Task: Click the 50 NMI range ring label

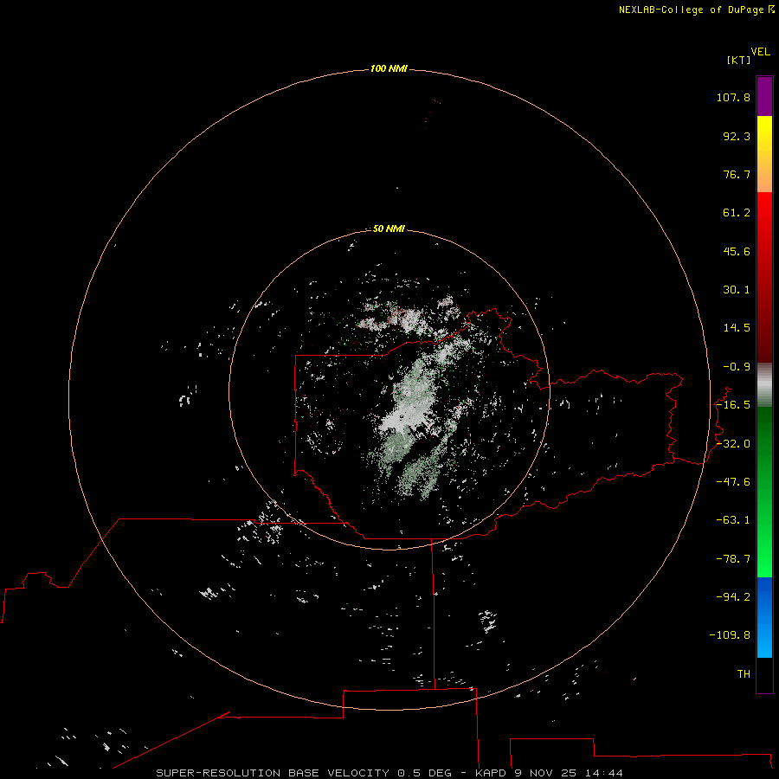Action: pos(389,229)
